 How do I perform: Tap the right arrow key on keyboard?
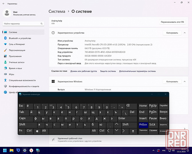point(125,131)
